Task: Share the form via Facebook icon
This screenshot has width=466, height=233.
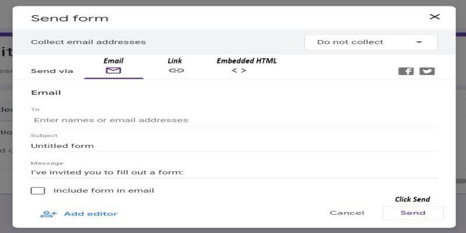Action: tap(406, 71)
